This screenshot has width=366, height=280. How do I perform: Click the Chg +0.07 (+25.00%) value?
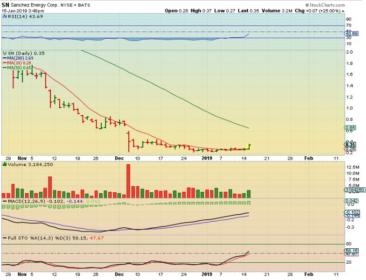click(x=317, y=11)
